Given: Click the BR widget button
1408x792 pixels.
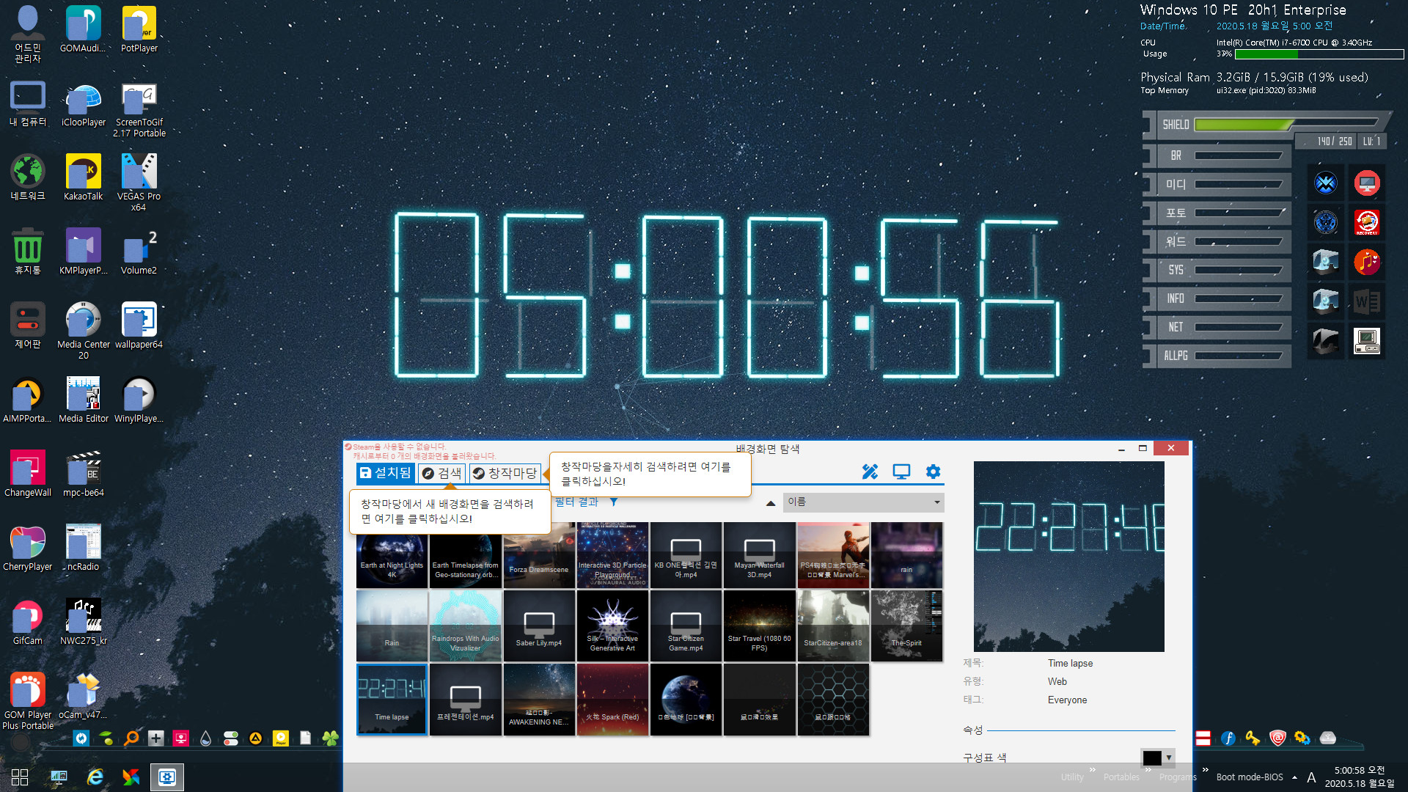Looking at the screenshot, I should 1217,155.
